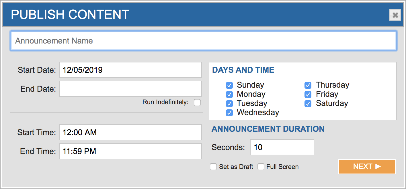
Task: Uncheck the Monday checkbox
Action: [229, 94]
